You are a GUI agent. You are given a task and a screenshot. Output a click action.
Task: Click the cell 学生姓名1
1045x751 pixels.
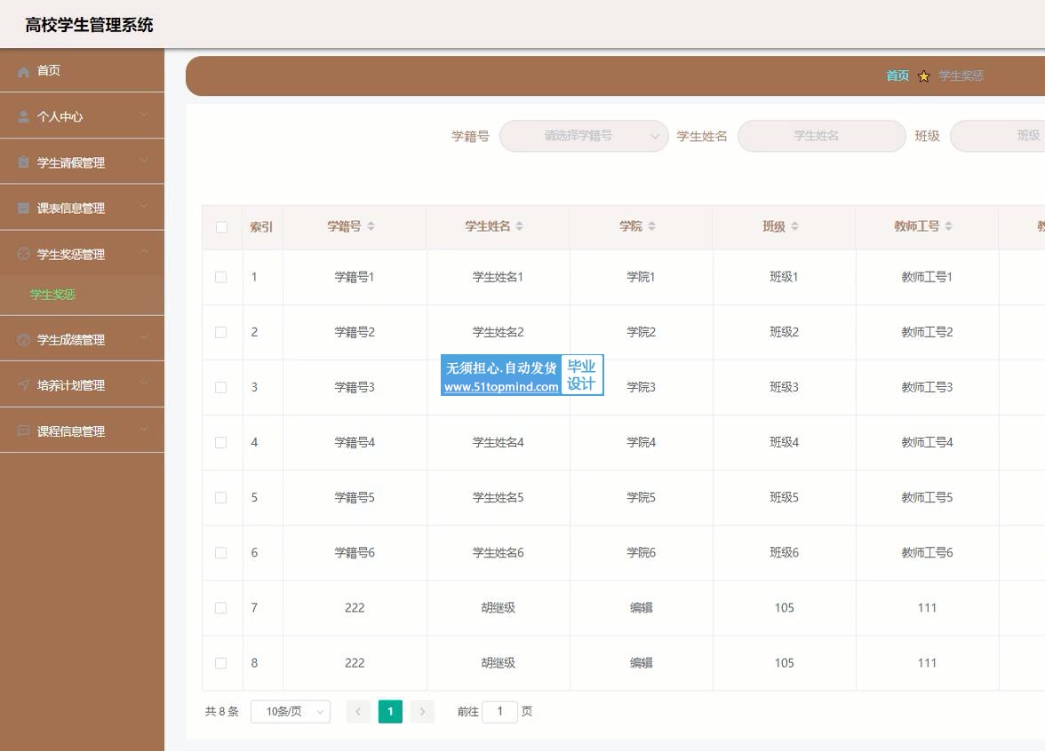498,277
